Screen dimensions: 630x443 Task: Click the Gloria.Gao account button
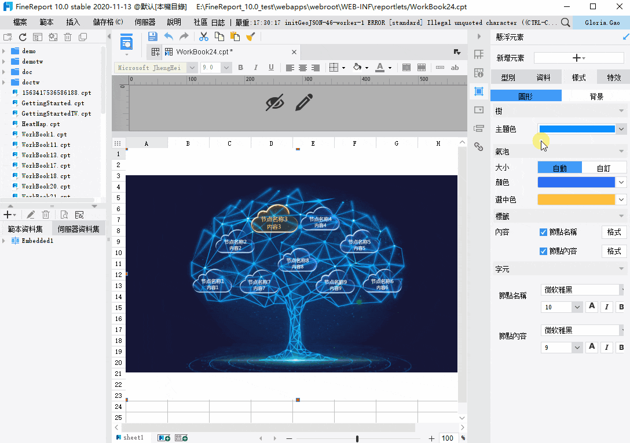pyautogui.click(x=602, y=23)
